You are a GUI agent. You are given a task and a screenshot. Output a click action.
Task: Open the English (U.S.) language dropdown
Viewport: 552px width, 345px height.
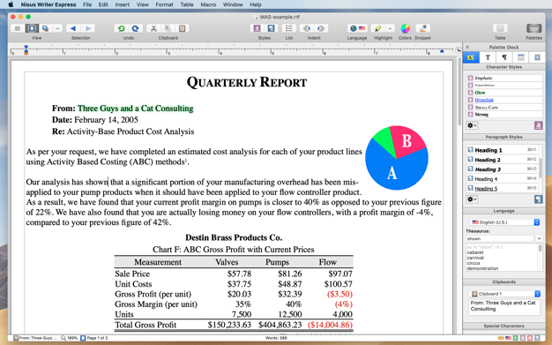pyautogui.click(x=504, y=222)
